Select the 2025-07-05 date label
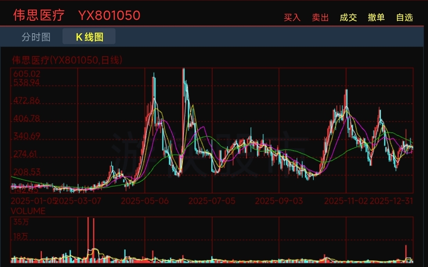 [212, 201]
